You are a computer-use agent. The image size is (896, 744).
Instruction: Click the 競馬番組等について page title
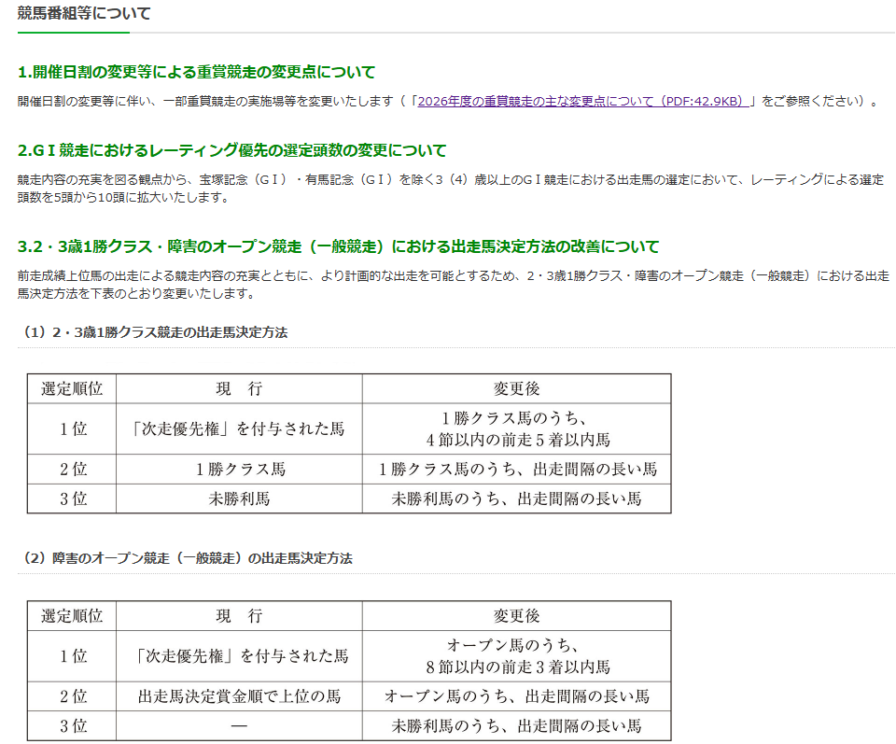click(84, 14)
